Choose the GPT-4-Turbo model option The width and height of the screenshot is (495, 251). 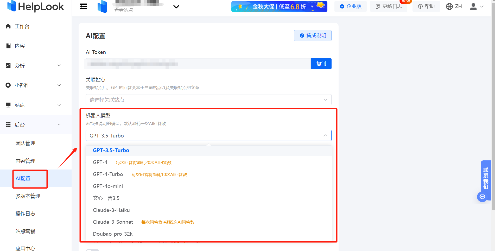click(209, 174)
